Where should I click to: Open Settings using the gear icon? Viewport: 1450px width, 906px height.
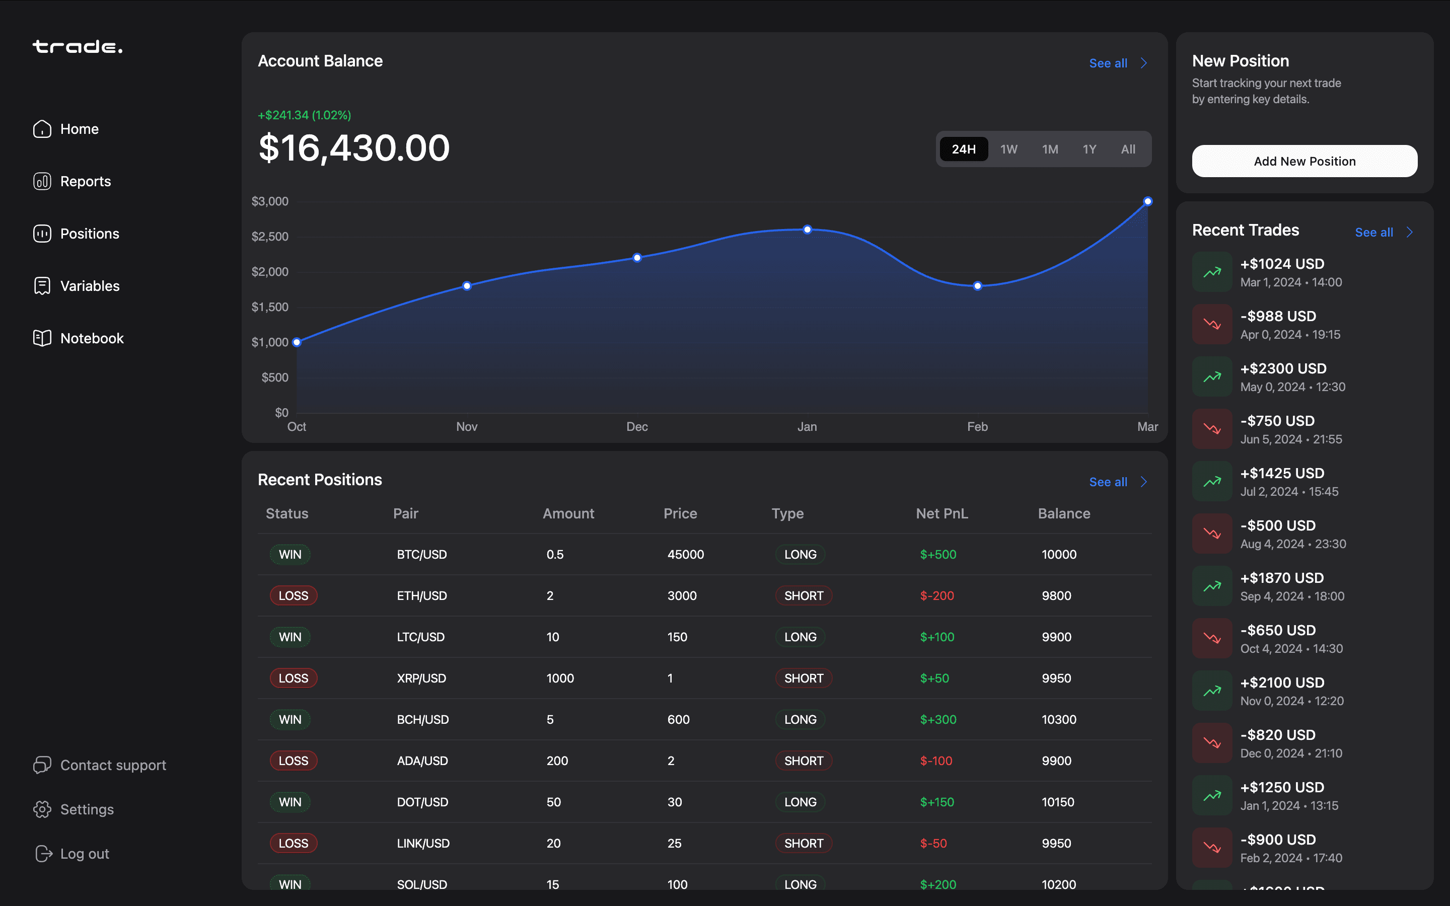click(x=42, y=809)
